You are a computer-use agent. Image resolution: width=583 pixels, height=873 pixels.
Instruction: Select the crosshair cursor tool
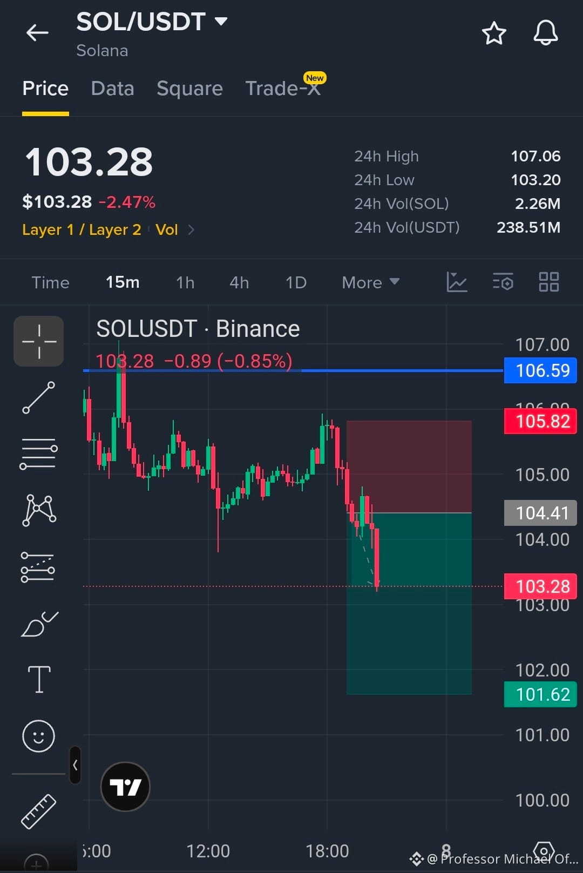[x=39, y=341]
